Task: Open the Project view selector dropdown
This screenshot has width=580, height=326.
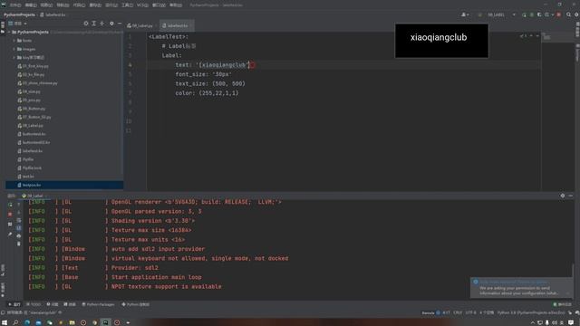Action: (17, 24)
